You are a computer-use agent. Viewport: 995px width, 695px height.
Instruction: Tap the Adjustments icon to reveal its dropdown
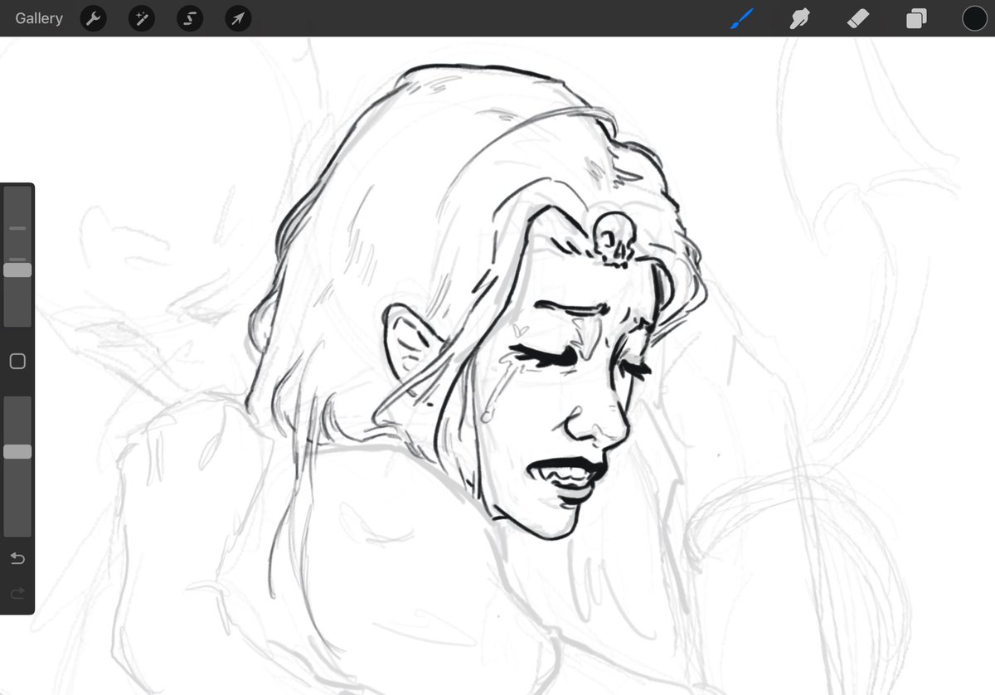click(x=141, y=17)
